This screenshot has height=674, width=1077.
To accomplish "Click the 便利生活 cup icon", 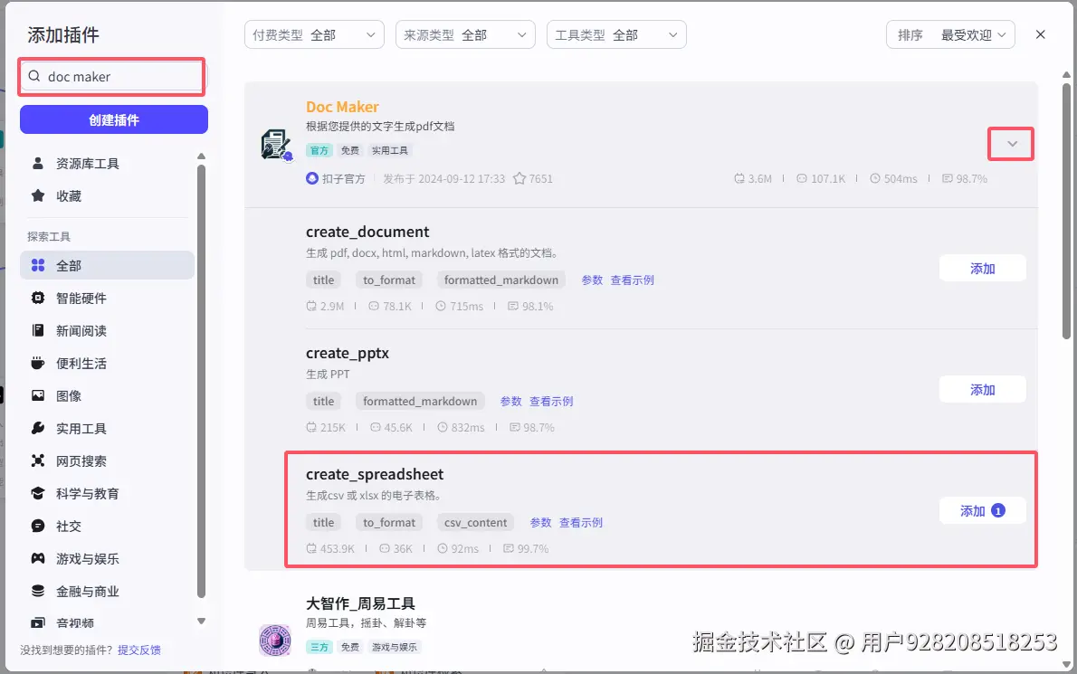I will click(x=38, y=363).
